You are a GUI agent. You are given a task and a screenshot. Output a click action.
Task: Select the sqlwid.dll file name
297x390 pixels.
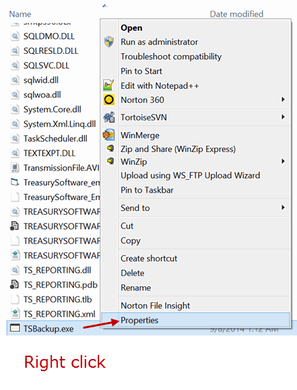point(41,80)
